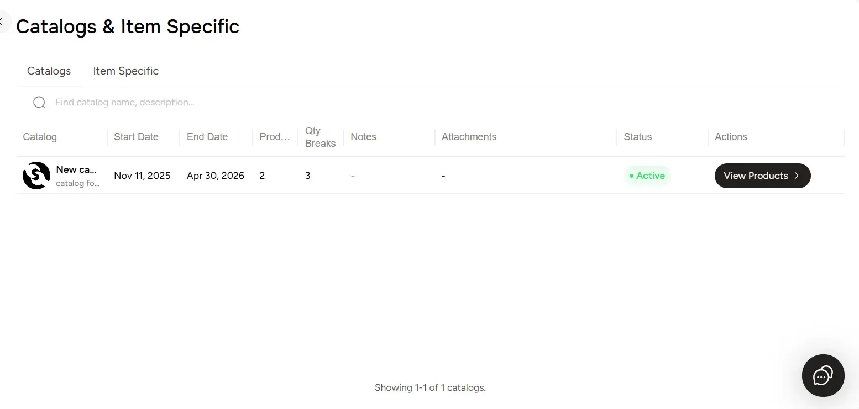Image resolution: width=859 pixels, height=409 pixels.
Task: Click the chevron inside the View Products button
Action: [x=797, y=176]
